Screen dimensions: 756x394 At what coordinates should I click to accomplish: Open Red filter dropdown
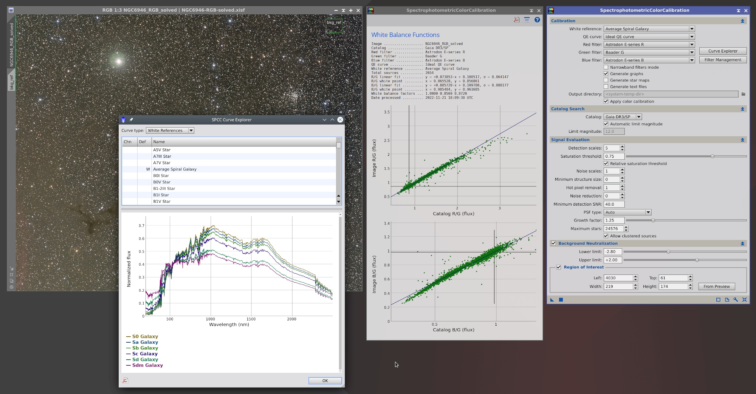(x=649, y=45)
